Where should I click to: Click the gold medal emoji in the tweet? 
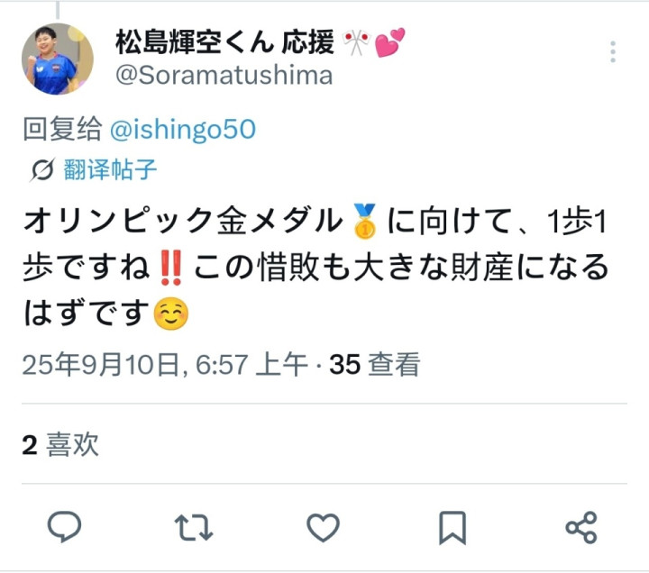[365, 222]
